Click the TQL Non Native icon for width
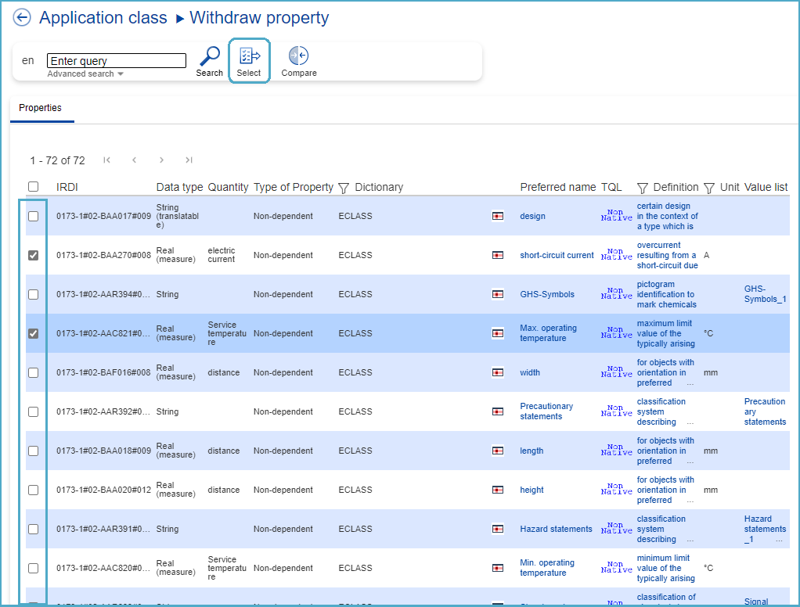The image size is (800, 607). click(x=616, y=372)
